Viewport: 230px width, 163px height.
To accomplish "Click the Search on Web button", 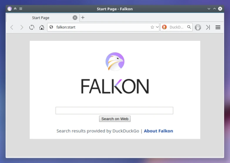I will pos(115,119).
